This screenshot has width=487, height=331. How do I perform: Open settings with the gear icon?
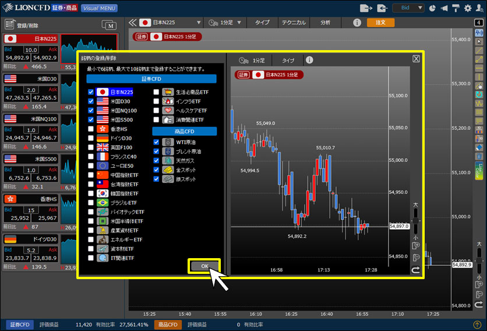(x=467, y=8)
